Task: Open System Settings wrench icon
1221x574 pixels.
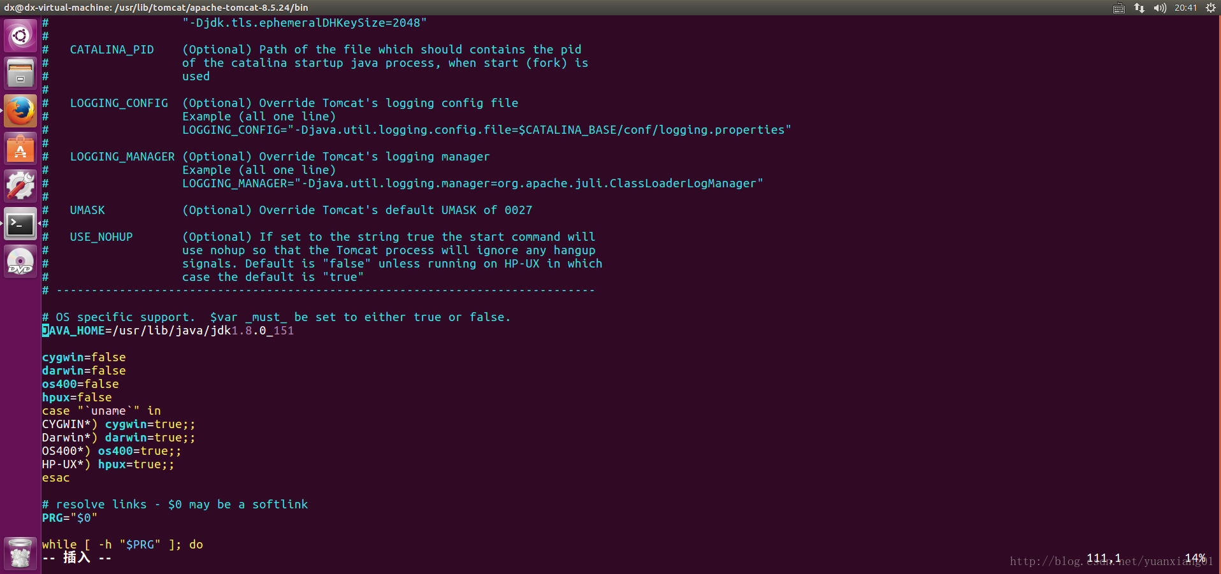Action: pos(20,186)
